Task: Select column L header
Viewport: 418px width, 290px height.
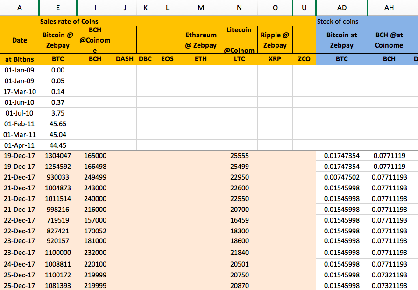Action: click(167, 8)
